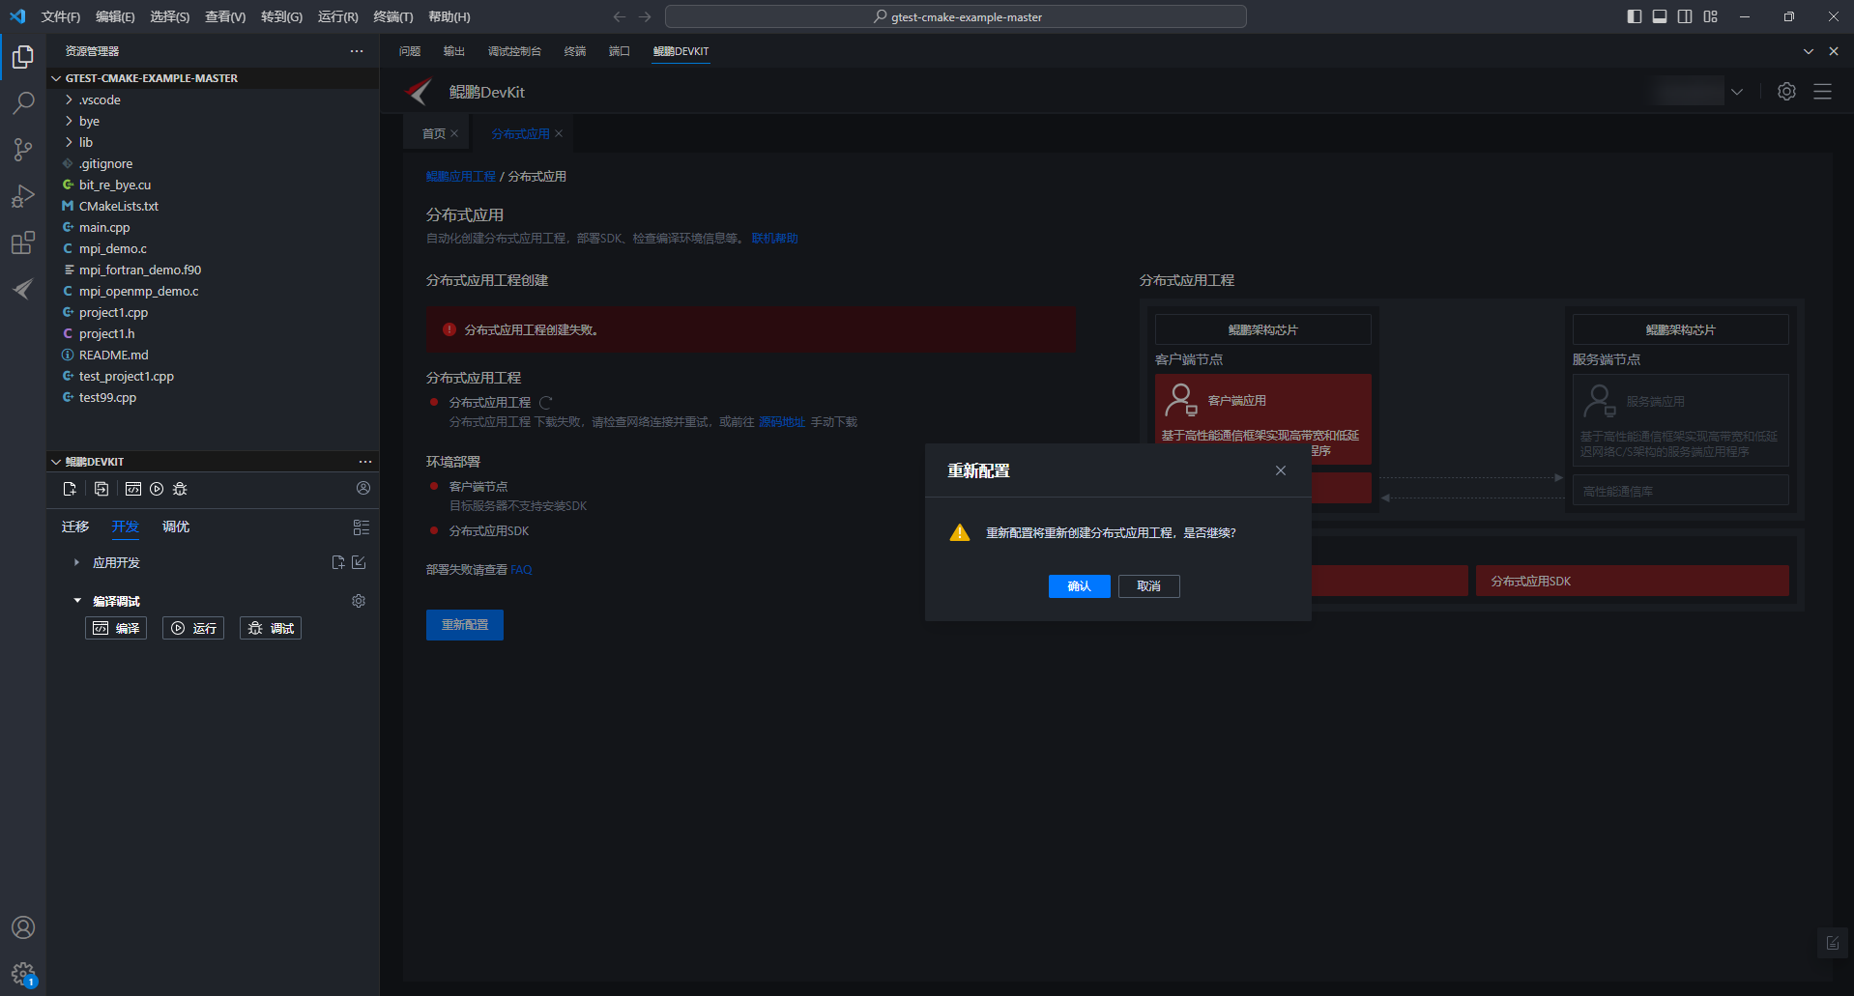
Task: Open the Manage gear in activity bar
Action: 23,974
